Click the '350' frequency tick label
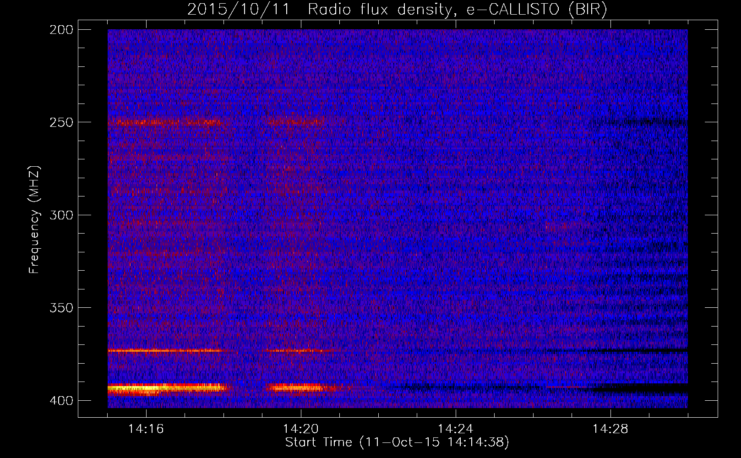 point(61,308)
